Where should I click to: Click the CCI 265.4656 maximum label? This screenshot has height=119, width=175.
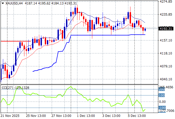coord(166,87)
